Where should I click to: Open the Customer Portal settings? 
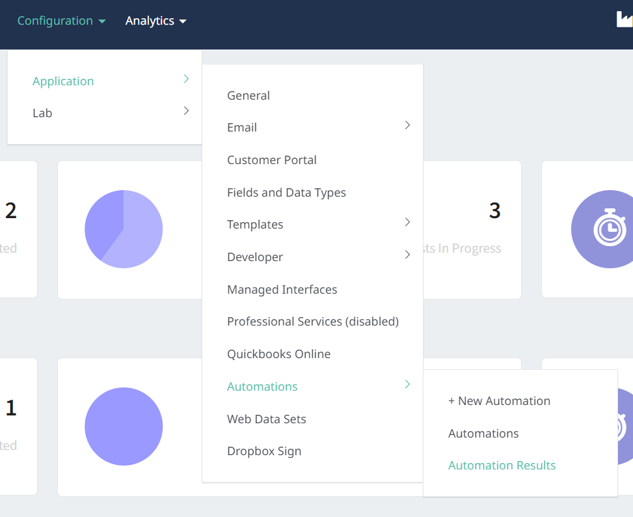[x=272, y=160]
